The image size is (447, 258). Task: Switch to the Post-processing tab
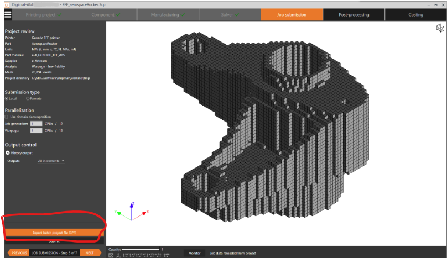(354, 15)
